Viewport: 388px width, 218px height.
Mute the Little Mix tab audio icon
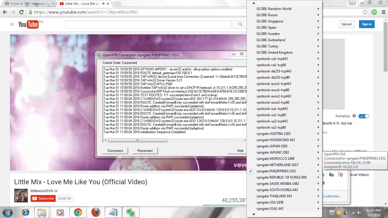click(x=103, y=4)
